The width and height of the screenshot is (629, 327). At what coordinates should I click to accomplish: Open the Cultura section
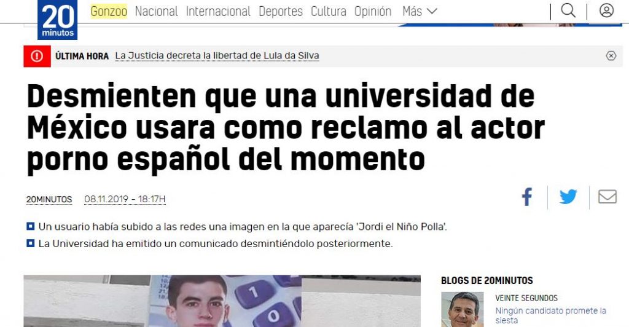click(x=329, y=11)
